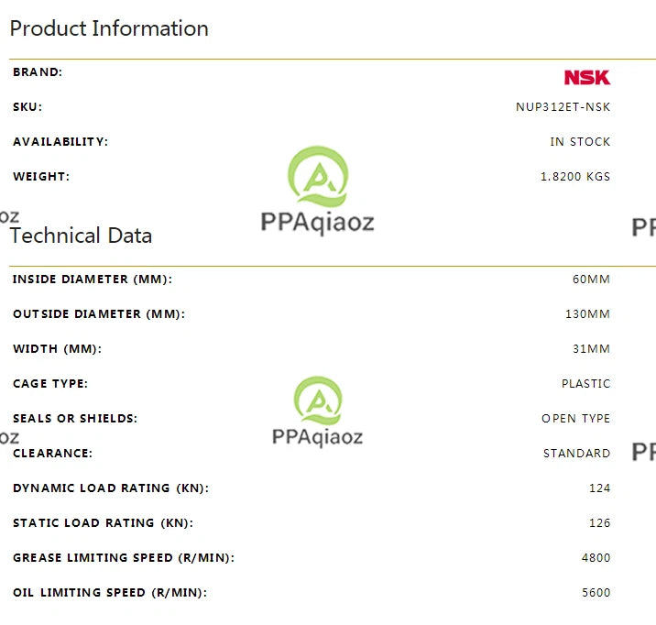Click the weight value 1.8200 KGS

point(575,177)
